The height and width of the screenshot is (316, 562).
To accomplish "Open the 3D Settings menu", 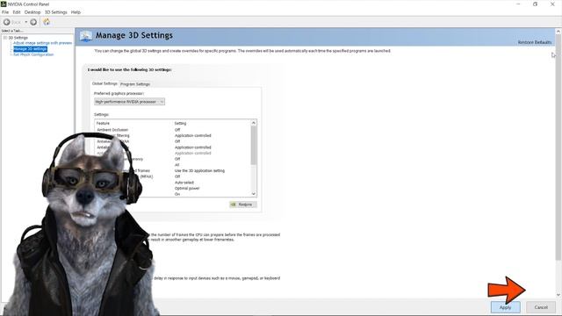I will pyautogui.click(x=56, y=12).
